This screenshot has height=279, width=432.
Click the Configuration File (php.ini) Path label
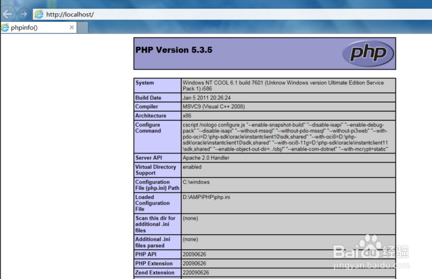(x=157, y=185)
